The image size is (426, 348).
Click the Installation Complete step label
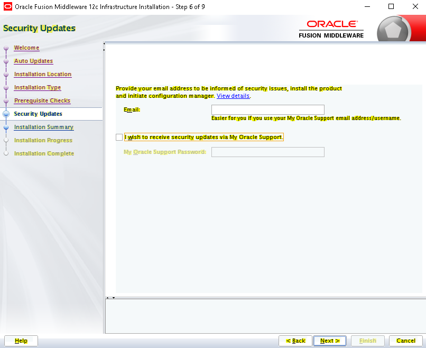(44, 153)
